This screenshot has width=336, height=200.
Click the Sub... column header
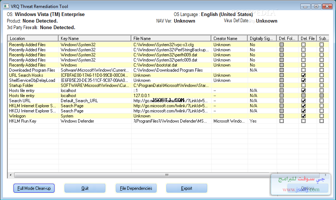323,39
